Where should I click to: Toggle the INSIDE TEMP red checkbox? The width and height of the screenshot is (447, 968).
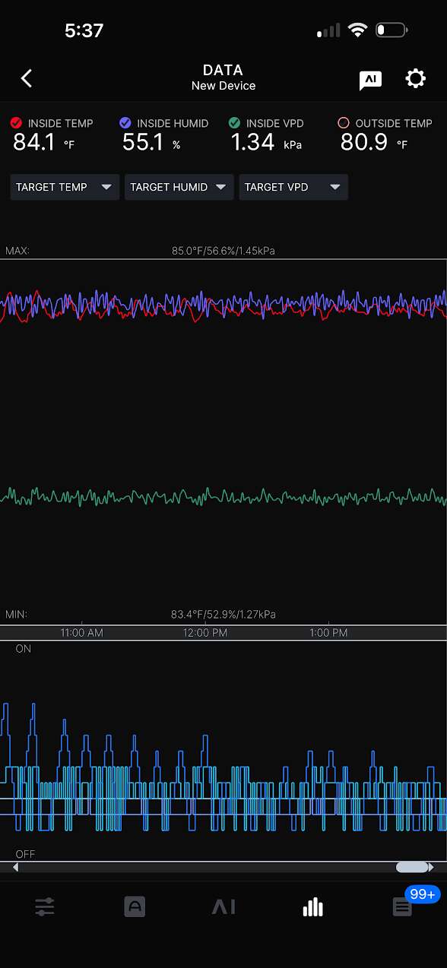coord(17,123)
